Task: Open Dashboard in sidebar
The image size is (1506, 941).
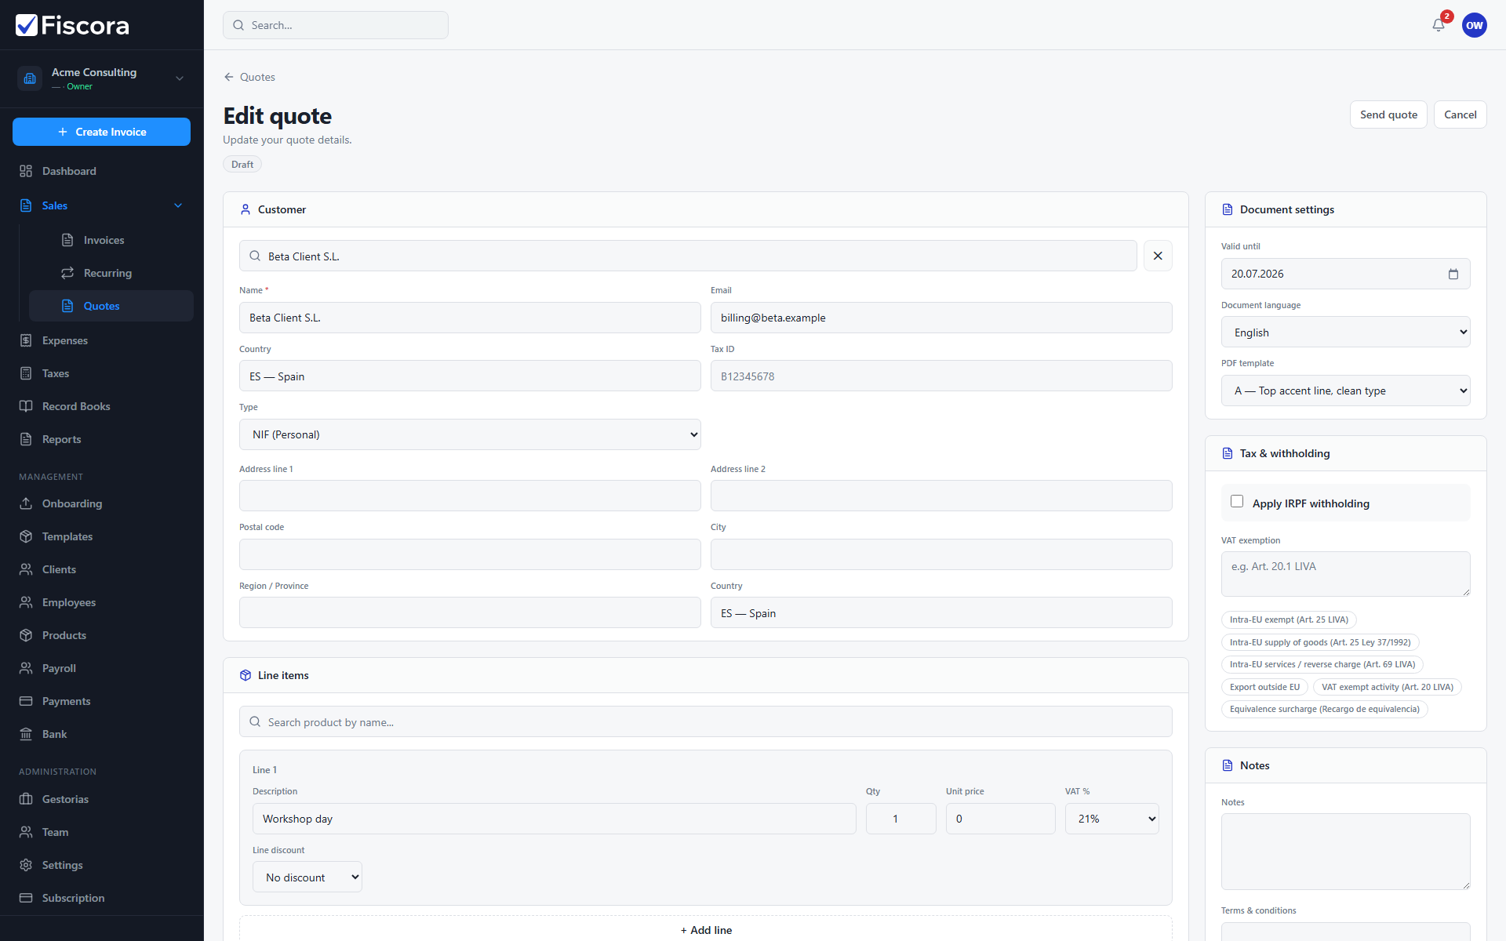Action: [x=102, y=171]
